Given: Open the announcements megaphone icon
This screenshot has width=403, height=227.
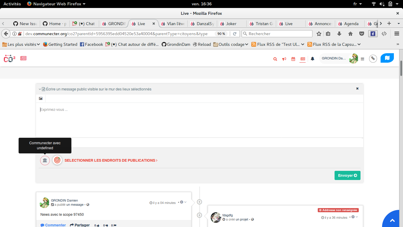Looking at the screenshot, I should pyautogui.click(x=284, y=59).
